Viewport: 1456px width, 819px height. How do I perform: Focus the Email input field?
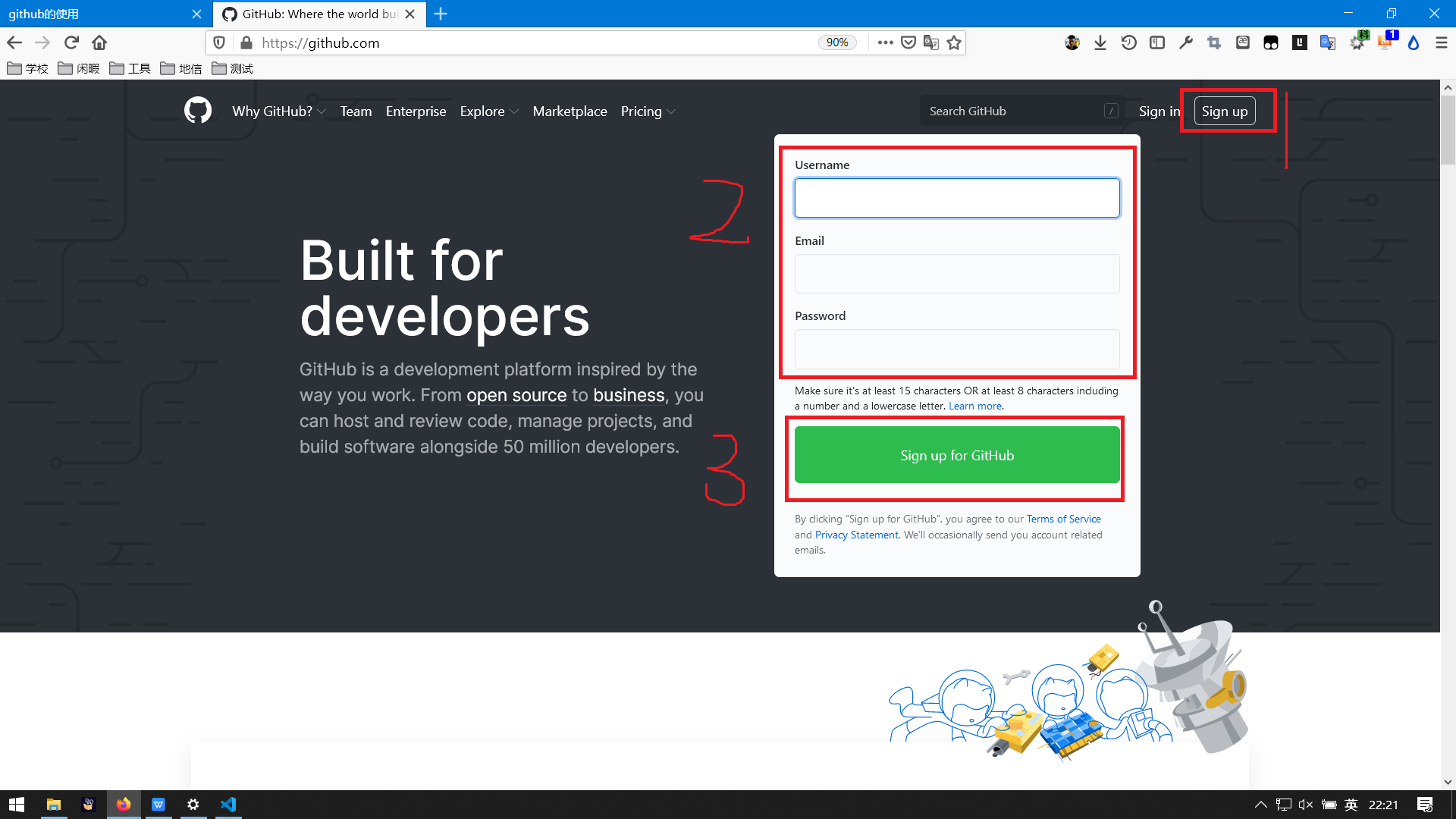957,274
